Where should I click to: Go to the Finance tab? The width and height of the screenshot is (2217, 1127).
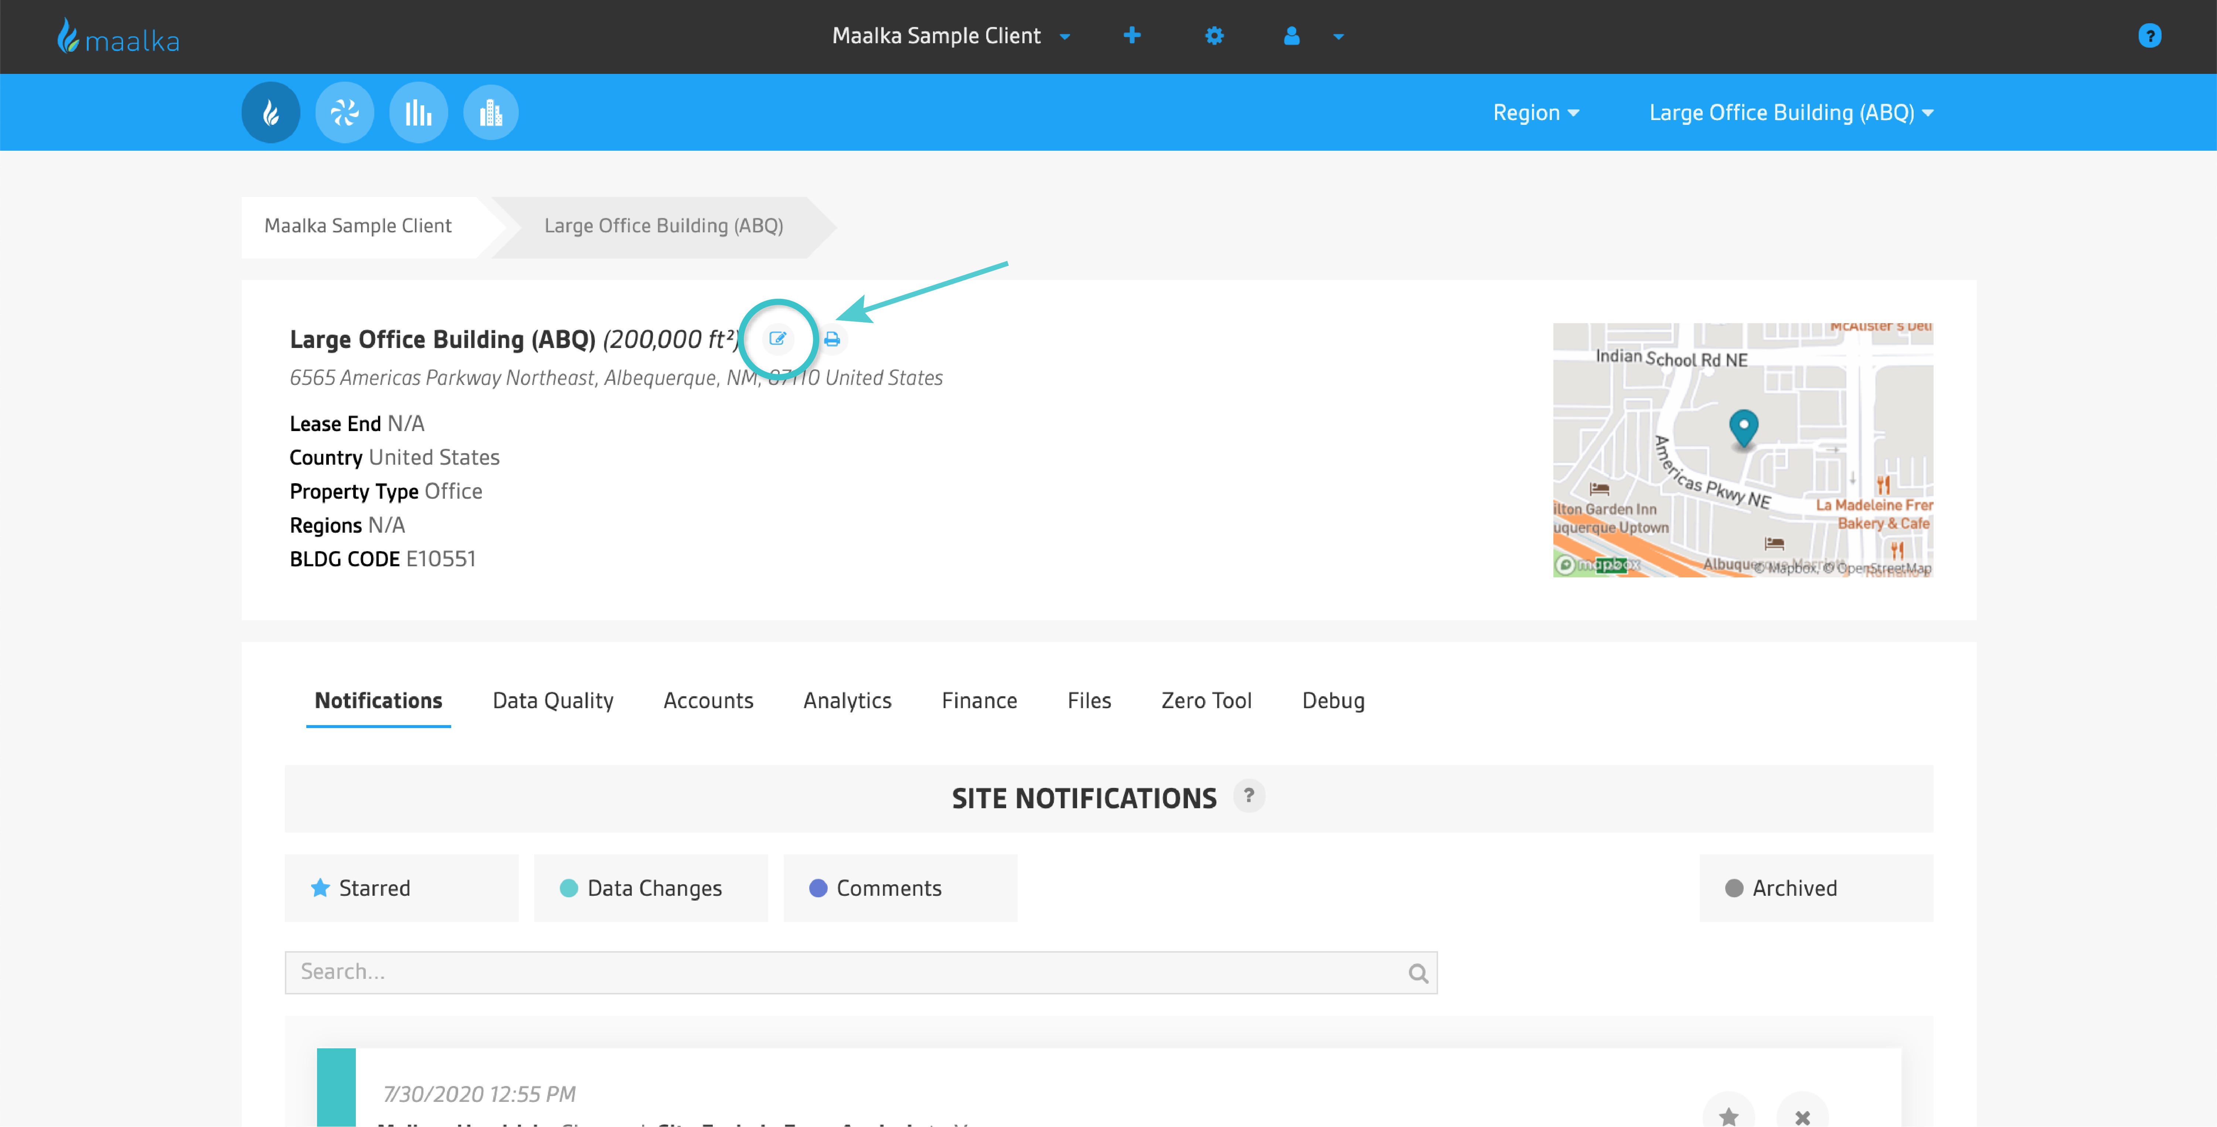click(x=980, y=701)
